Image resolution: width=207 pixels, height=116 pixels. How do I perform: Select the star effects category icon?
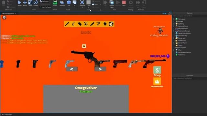(x=86, y=24)
